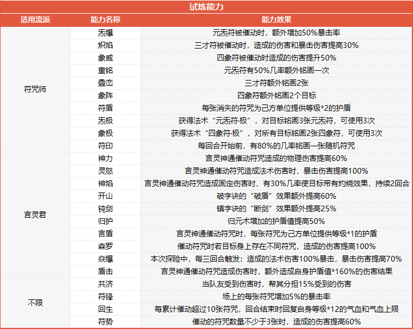This screenshot has height=329, width=413.
Task: Click the 回生 ability name cell
Action: [106, 309]
